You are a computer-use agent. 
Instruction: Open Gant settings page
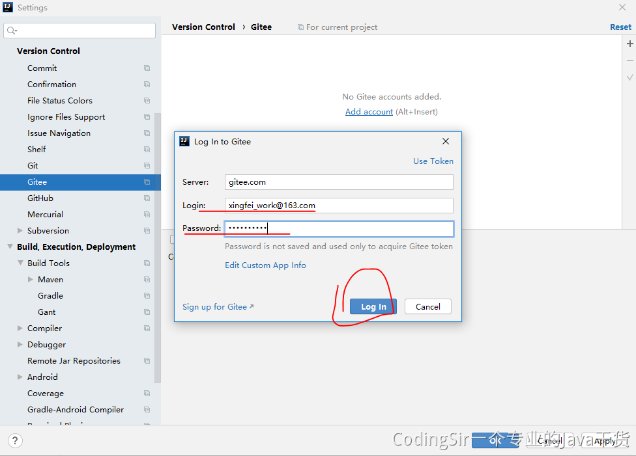[47, 312]
